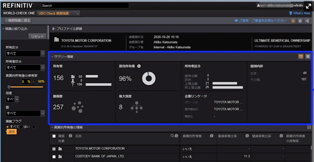Click その他 country breakdown row
The width and height of the screenshot is (314, 162).
[x=278, y=79]
